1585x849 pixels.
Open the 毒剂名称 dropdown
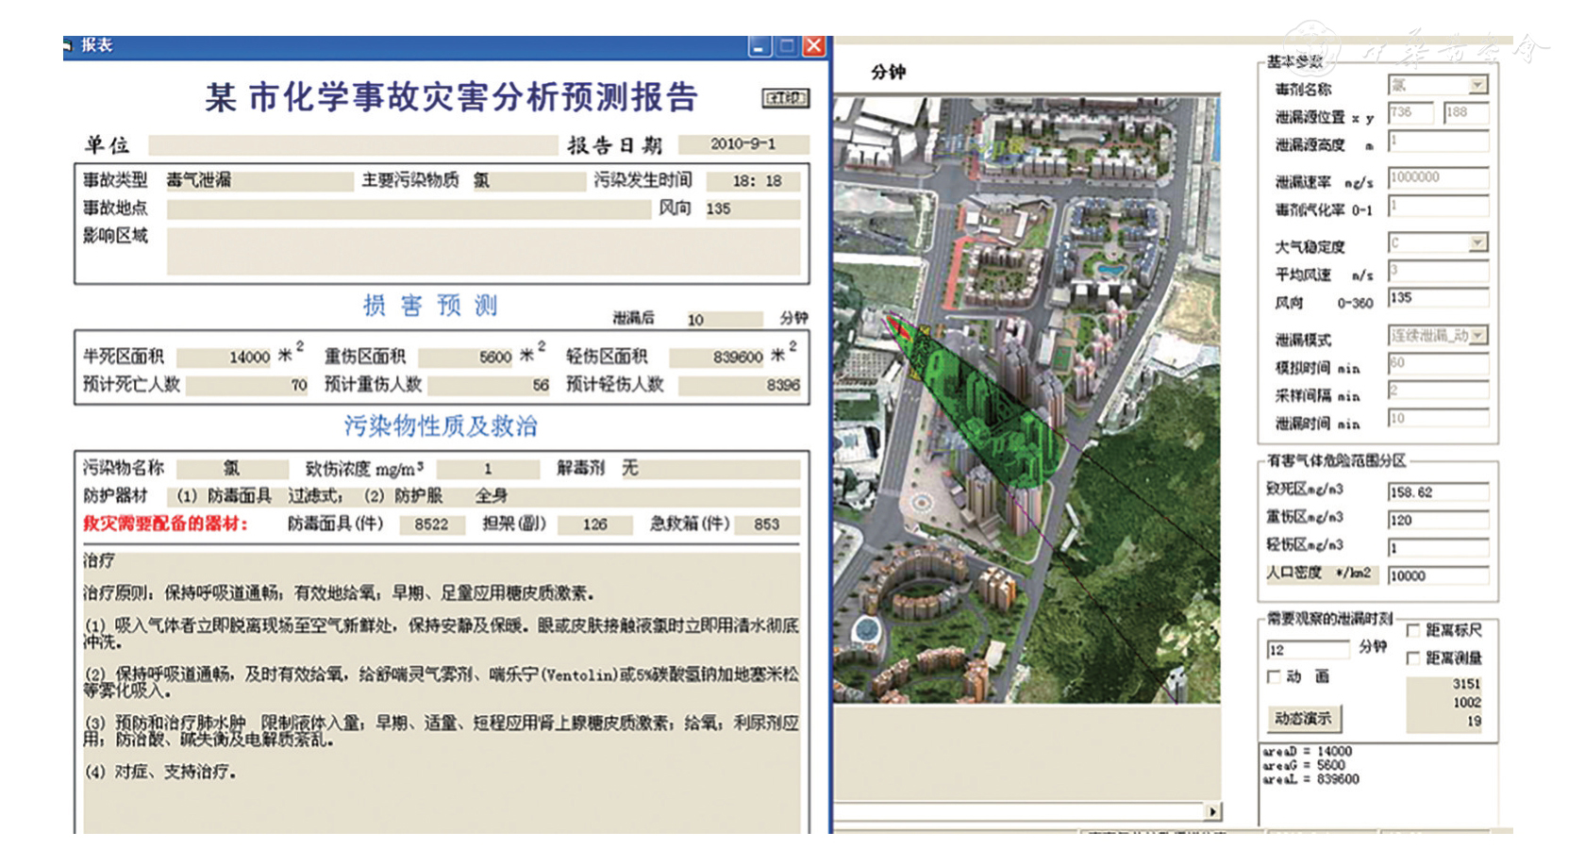coord(1477,86)
